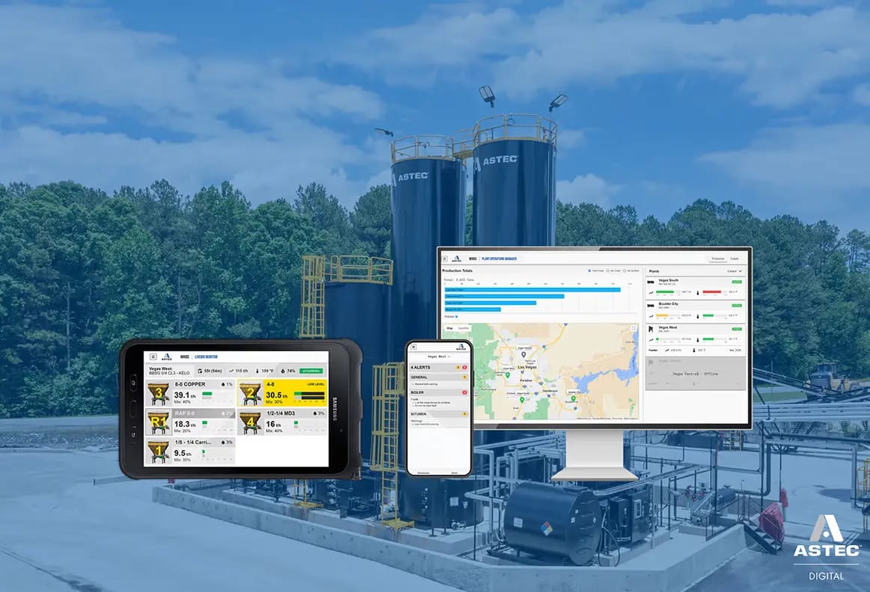
Task: Click rate trend icon beside 115 t/h on tablet
Action: coord(231,371)
